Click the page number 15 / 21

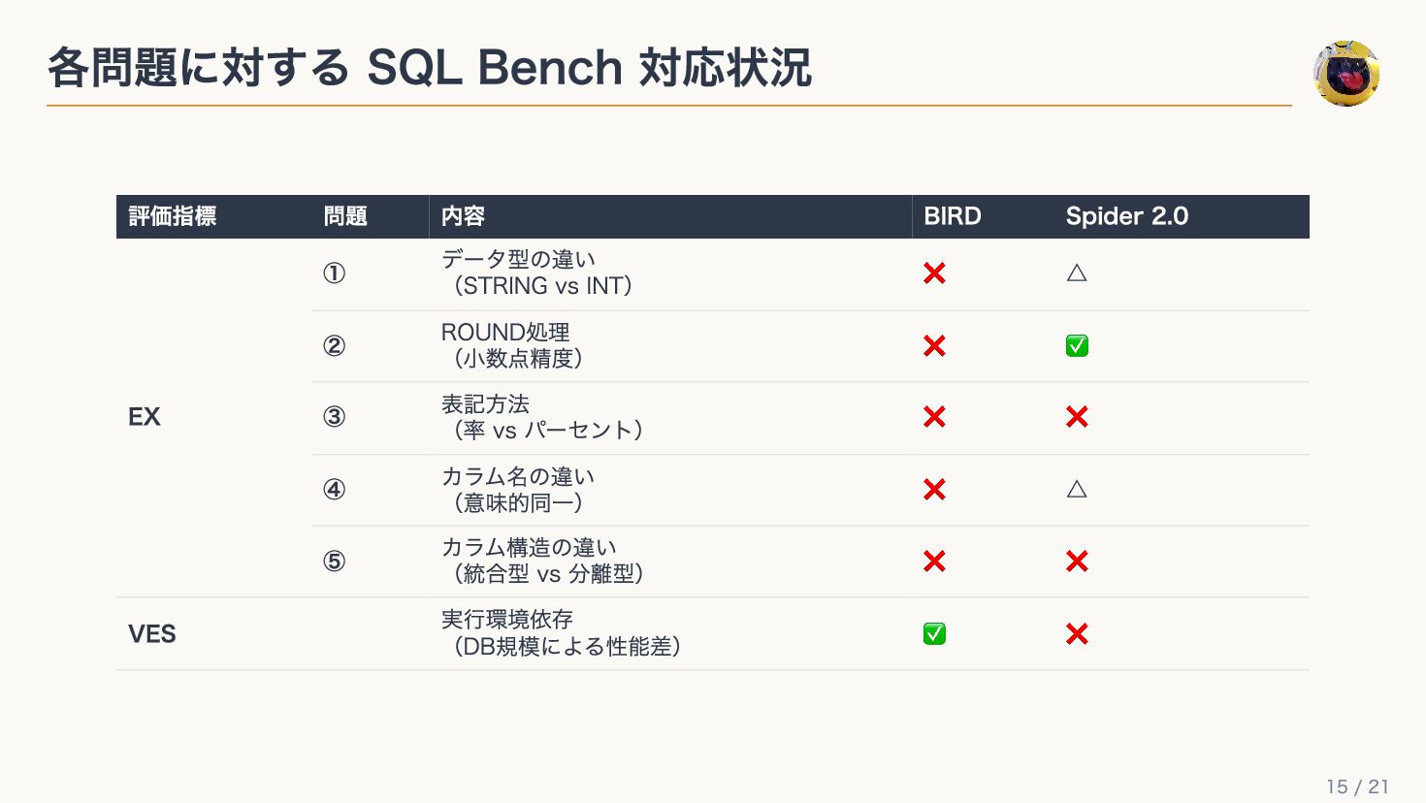(x=1358, y=787)
